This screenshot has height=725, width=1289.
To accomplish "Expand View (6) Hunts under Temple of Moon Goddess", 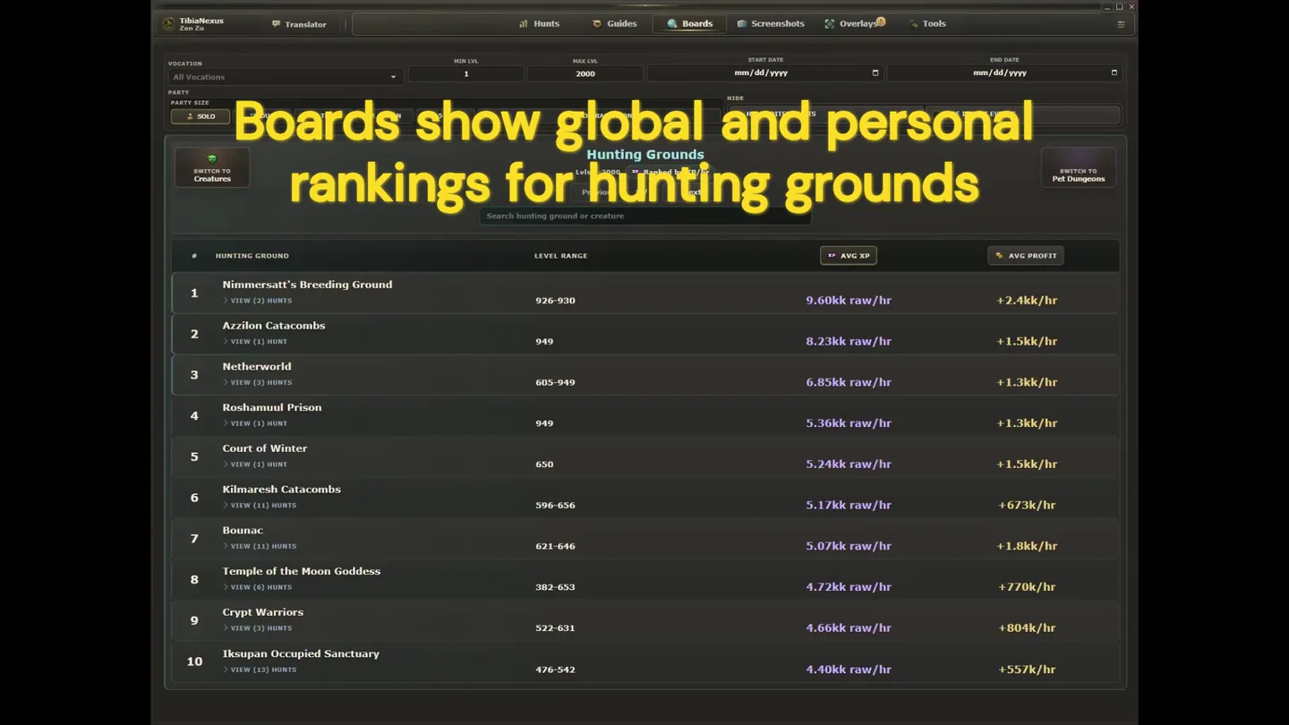I will pyautogui.click(x=258, y=587).
